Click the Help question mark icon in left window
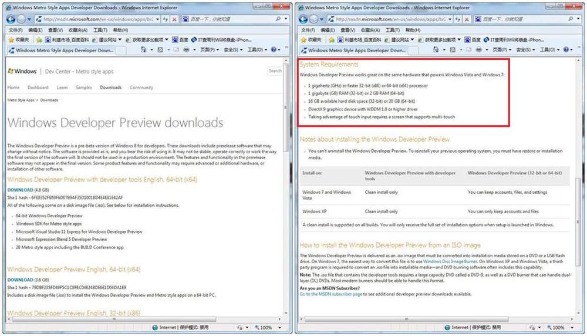 coord(274,51)
